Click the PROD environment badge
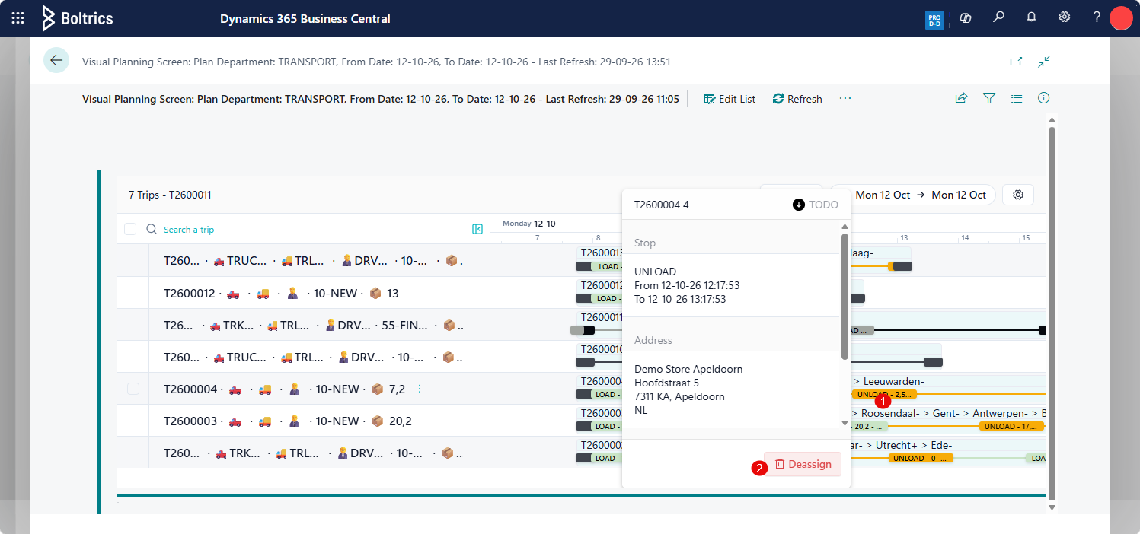Image resolution: width=1140 pixels, height=534 pixels. [x=934, y=19]
